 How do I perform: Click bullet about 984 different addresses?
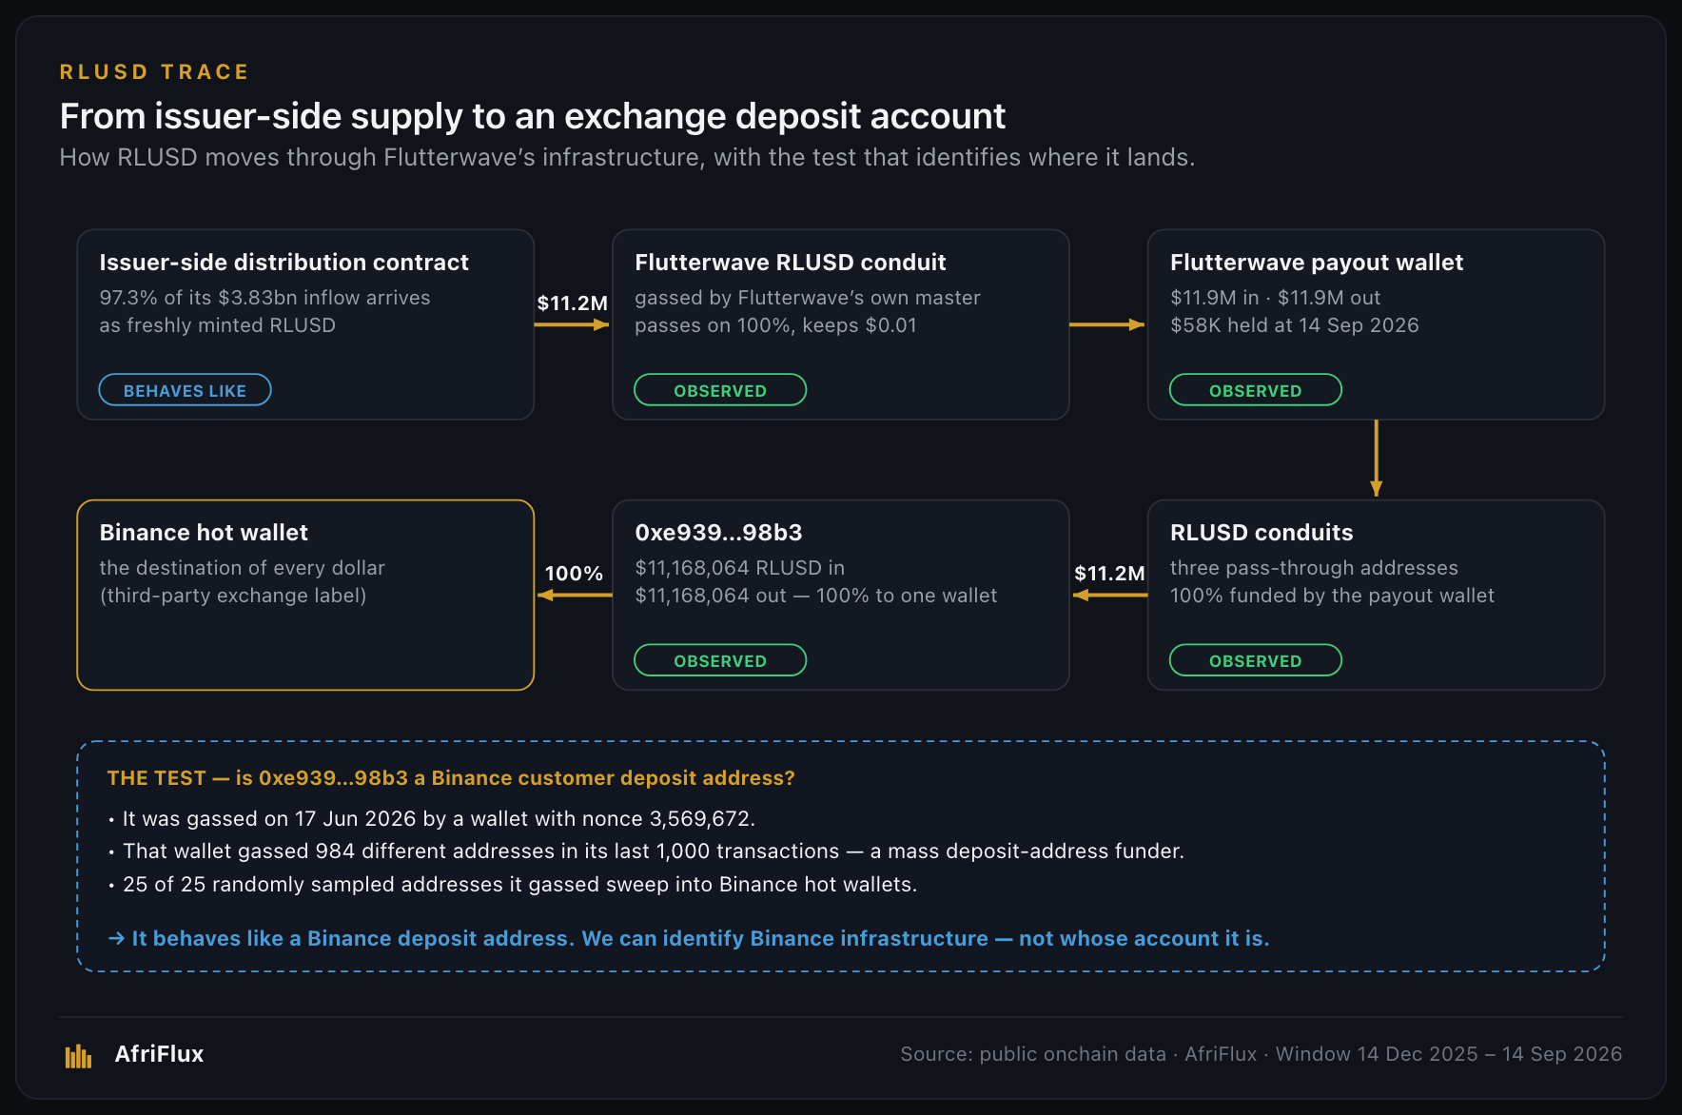(646, 851)
